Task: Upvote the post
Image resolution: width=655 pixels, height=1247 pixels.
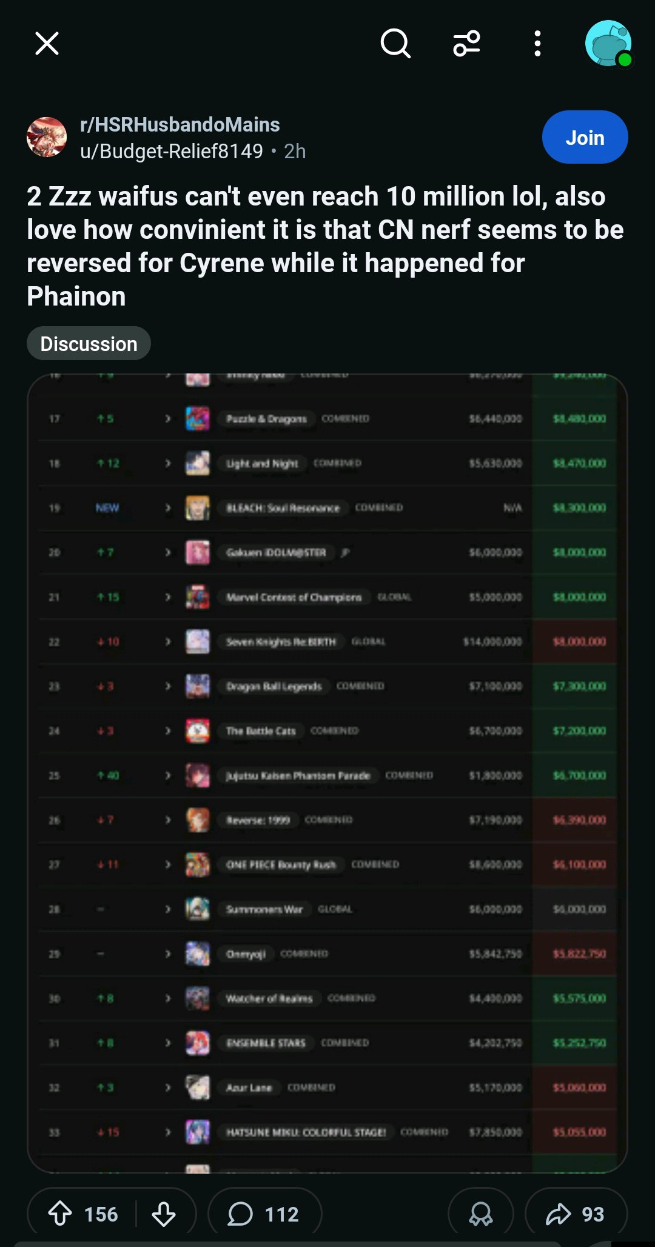Action: click(x=60, y=1214)
